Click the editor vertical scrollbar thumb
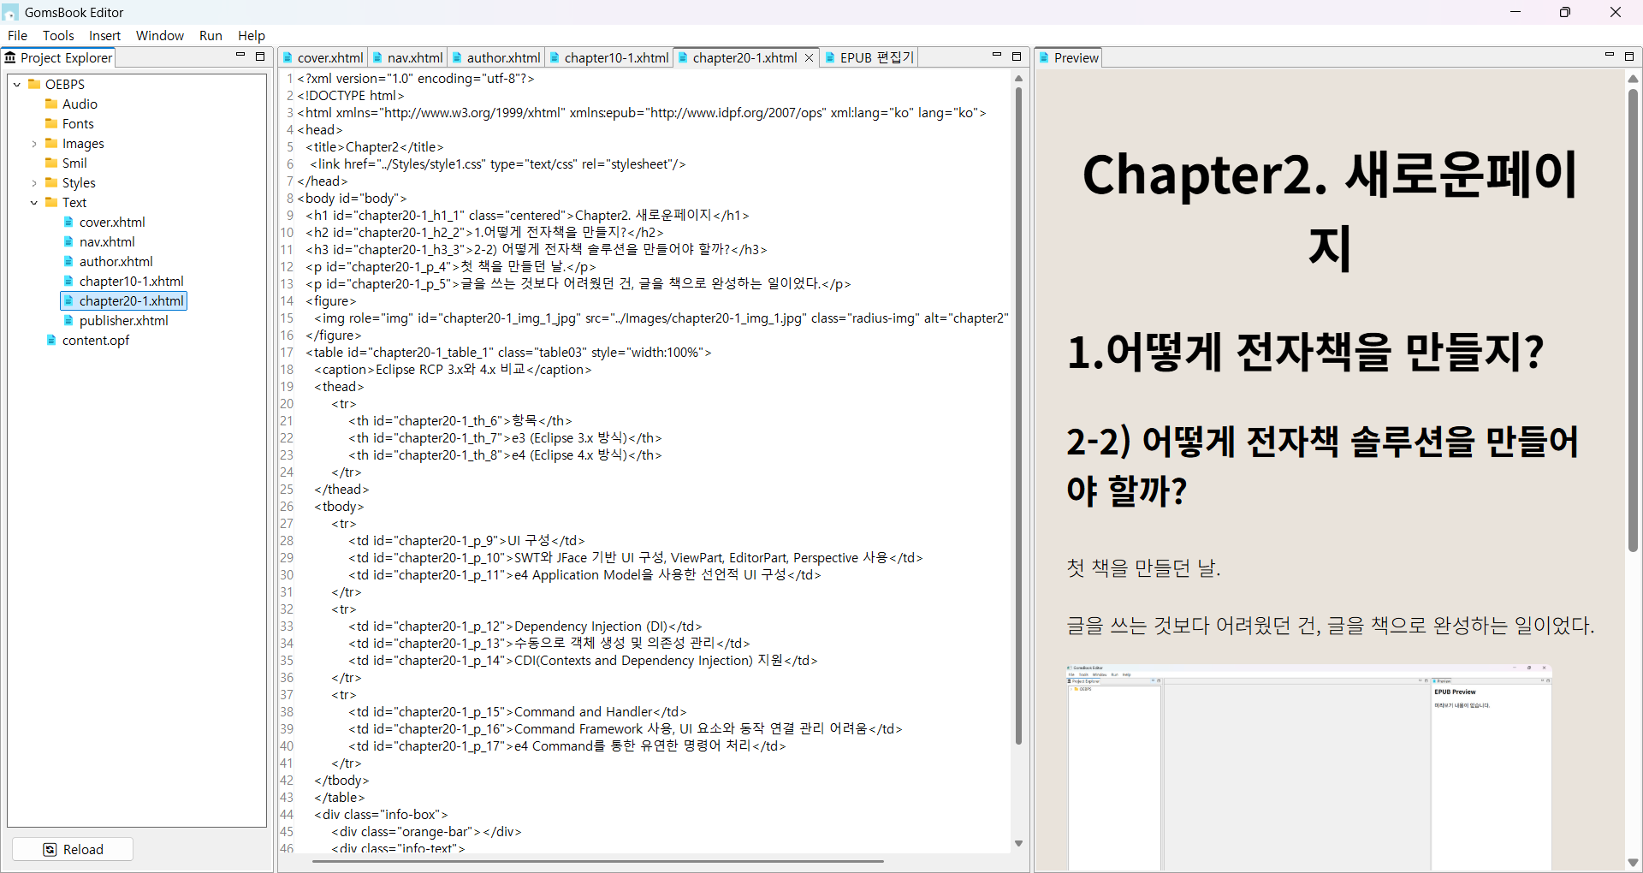 pos(1018,415)
